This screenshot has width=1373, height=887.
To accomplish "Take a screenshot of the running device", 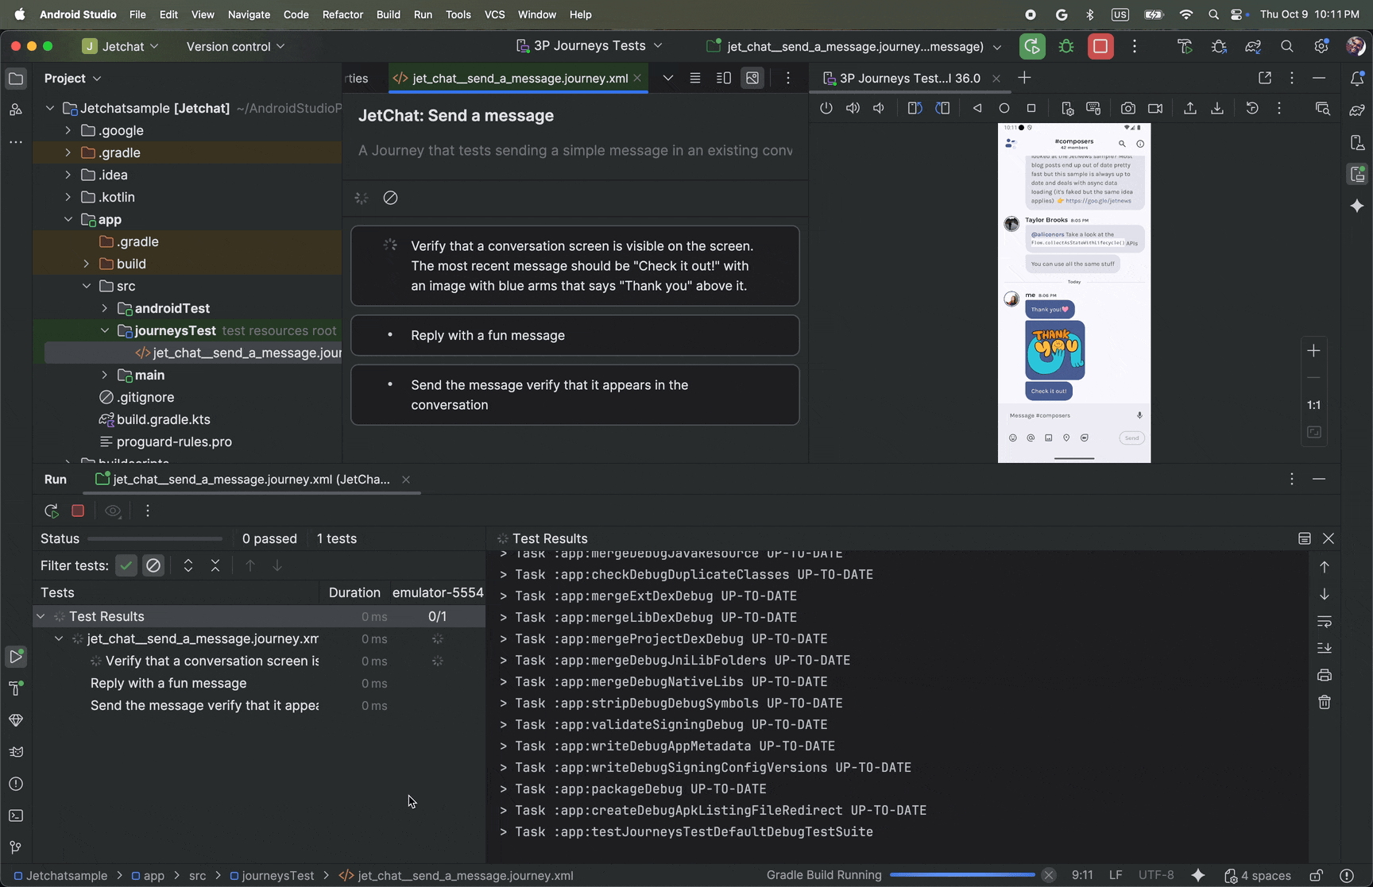I will tap(1128, 108).
